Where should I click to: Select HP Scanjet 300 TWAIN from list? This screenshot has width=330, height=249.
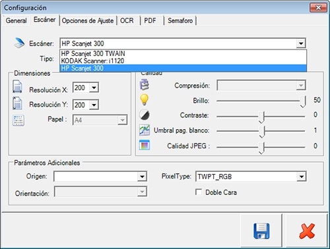(x=183, y=53)
